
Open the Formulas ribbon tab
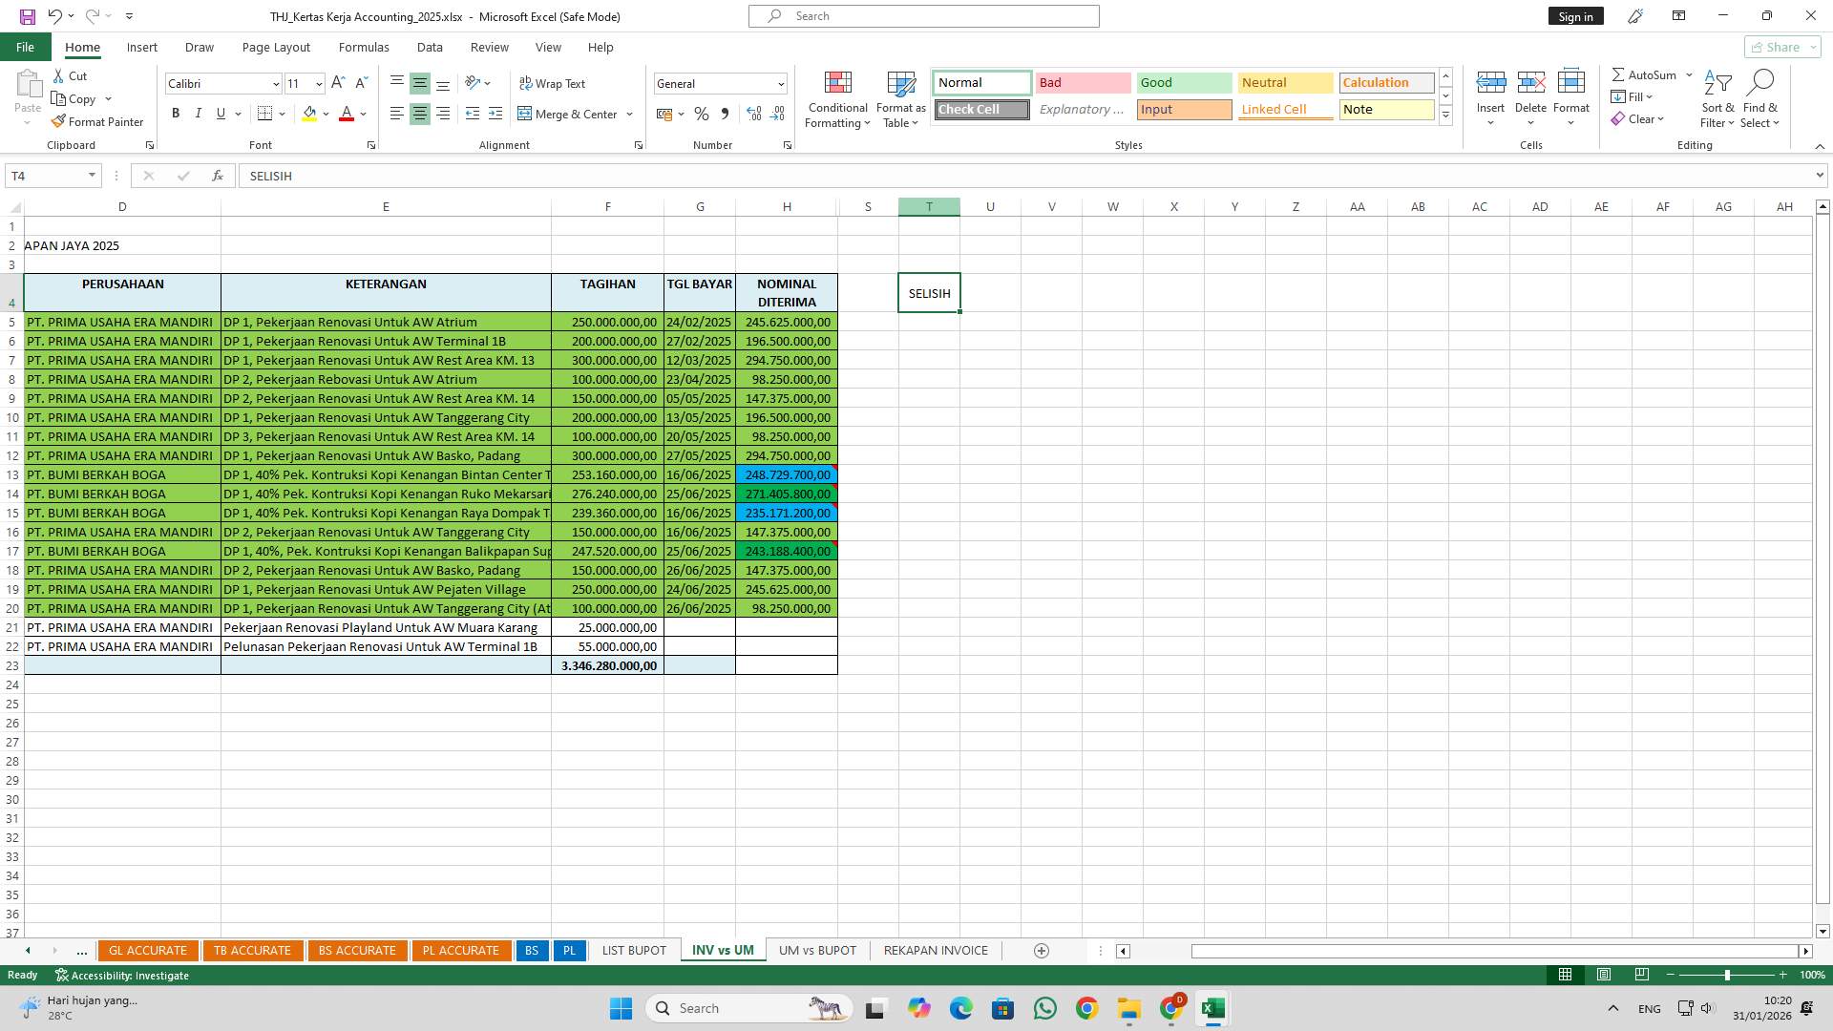point(364,47)
